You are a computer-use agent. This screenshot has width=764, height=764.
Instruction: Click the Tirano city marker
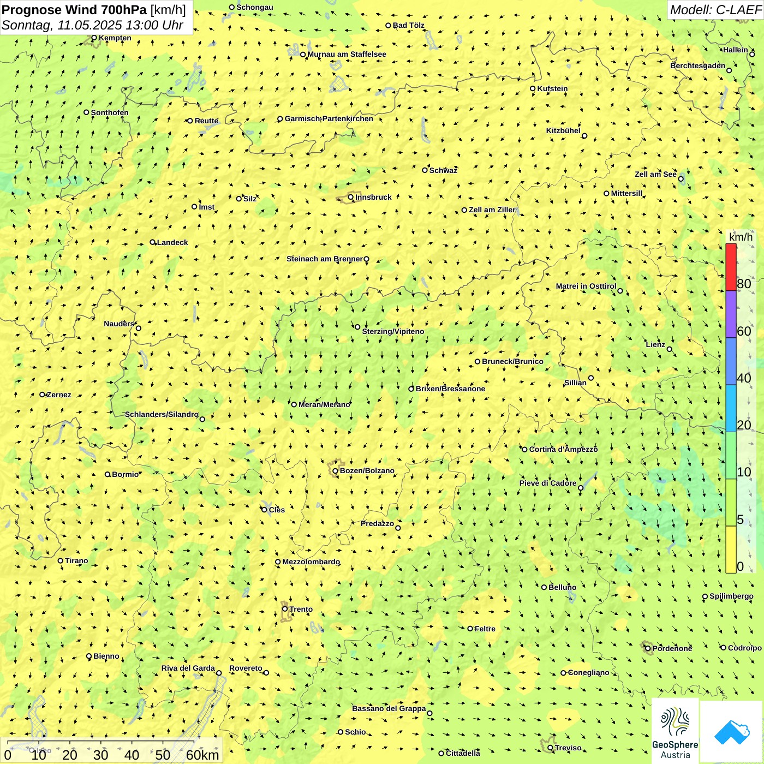click(61, 560)
